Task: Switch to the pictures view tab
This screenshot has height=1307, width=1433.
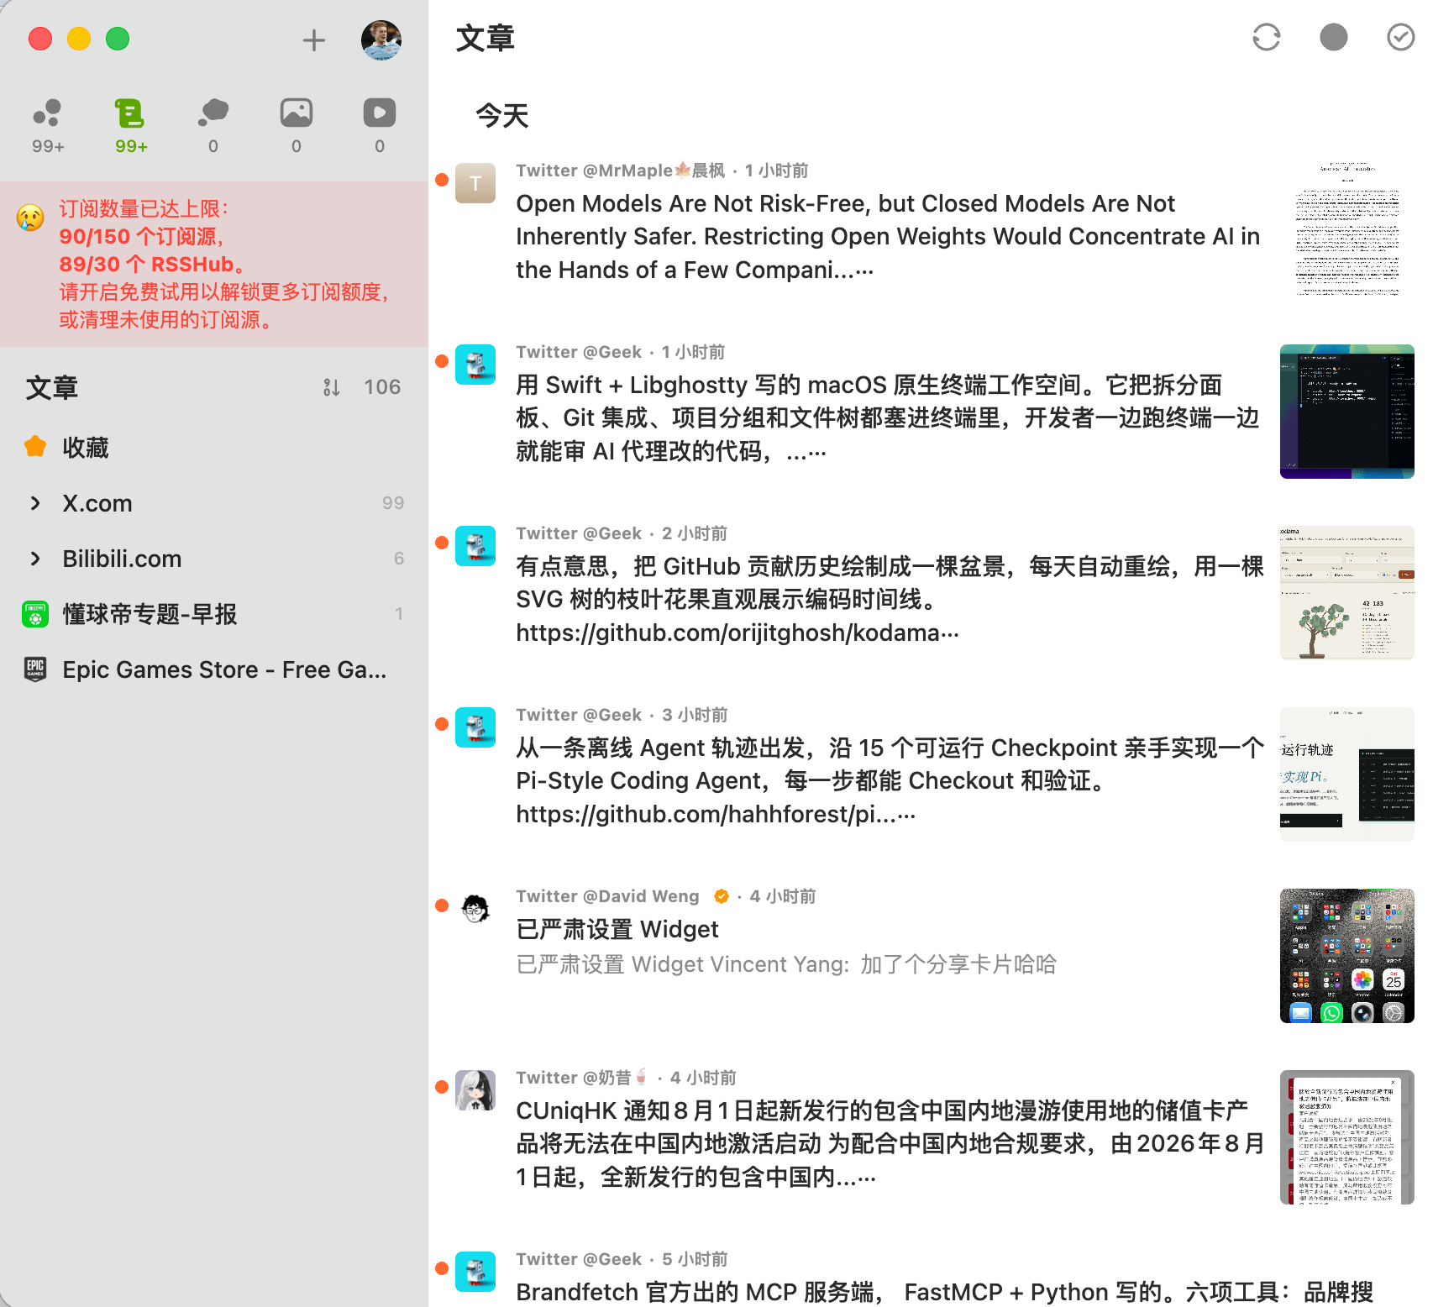Action: point(297,126)
